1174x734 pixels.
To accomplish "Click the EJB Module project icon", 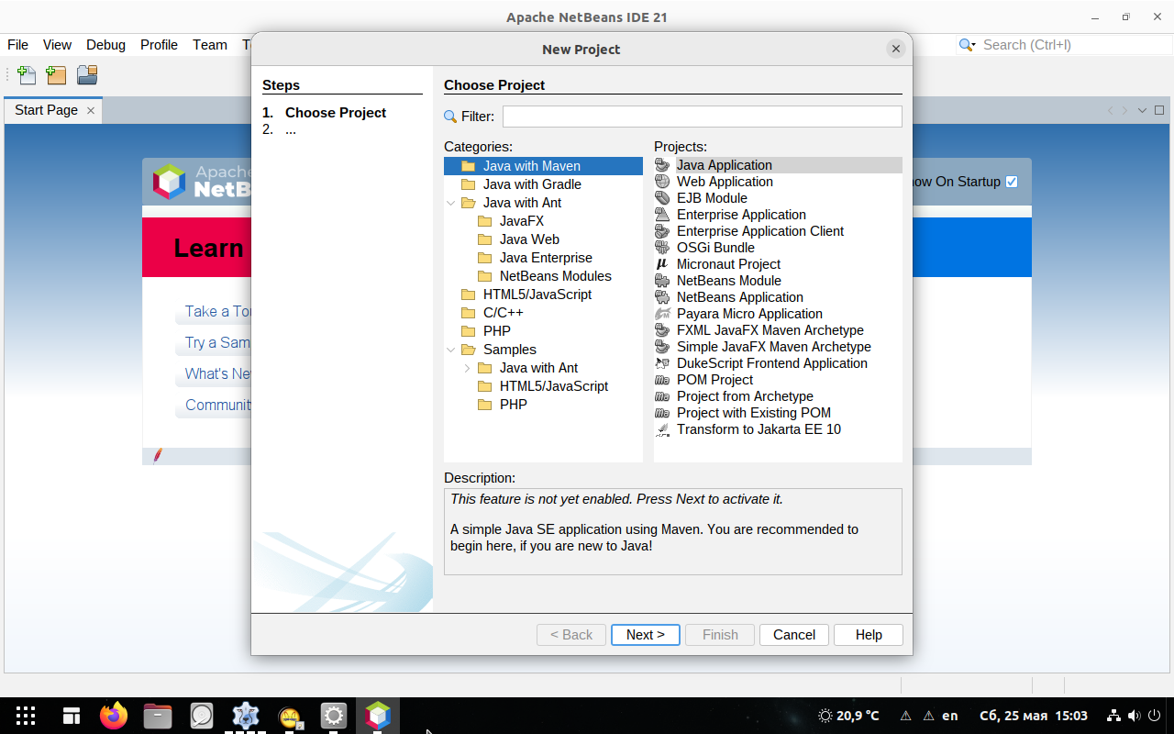I will [662, 198].
